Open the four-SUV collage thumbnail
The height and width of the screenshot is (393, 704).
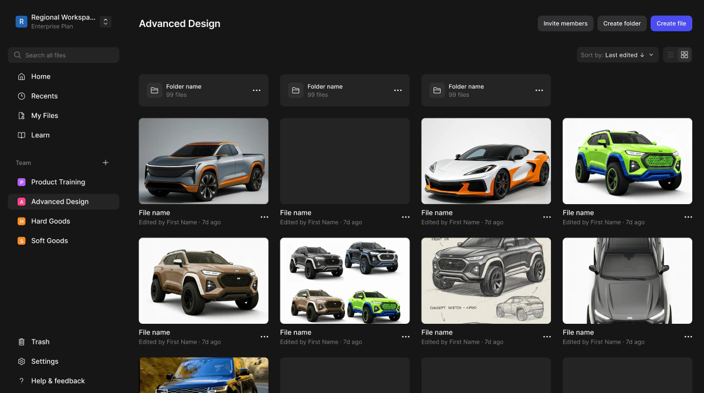pos(345,281)
